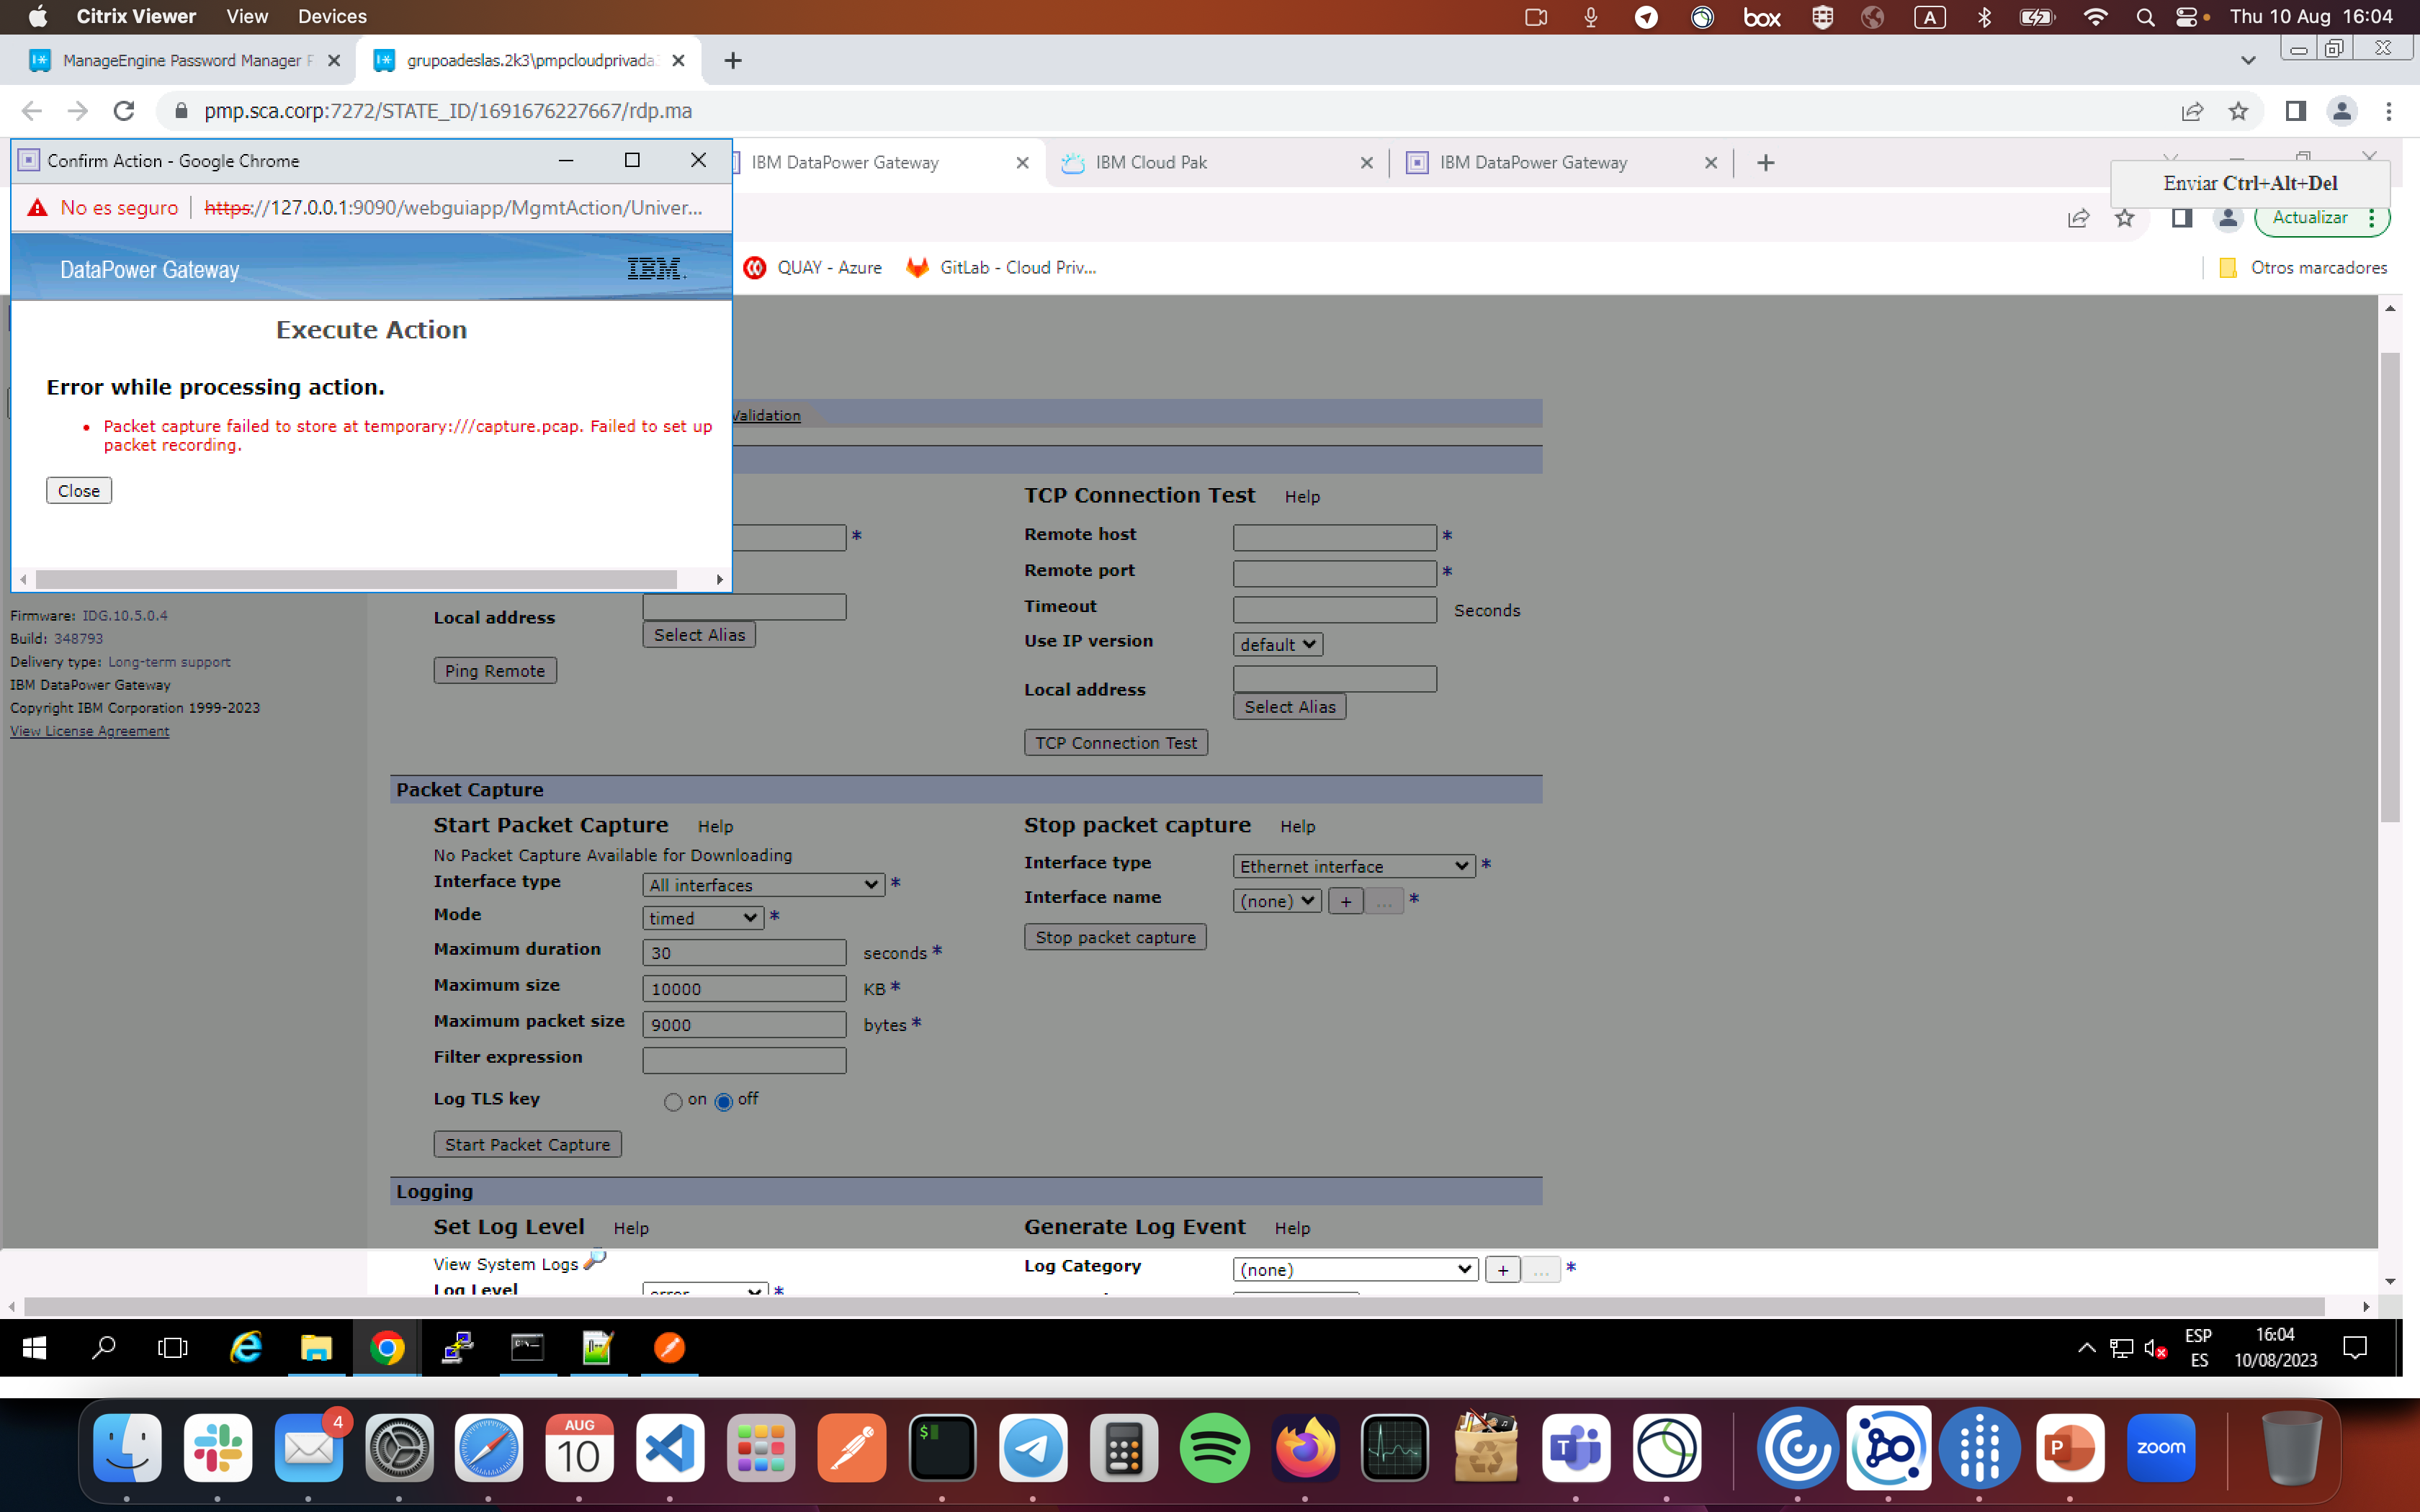Select the Log TLS key off option
The height and width of the screenshot is (1512, 2420).
(x=724, y=1102)
